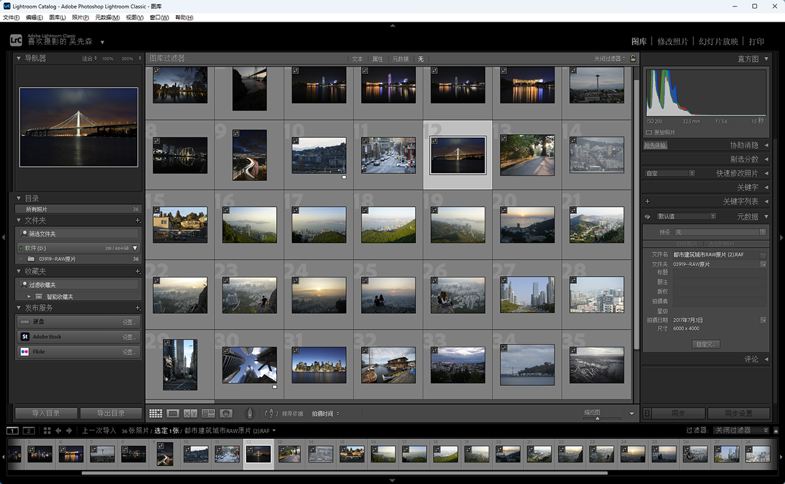Image resolution: width=785 pixels, height=484 pixels.
Task: Switch to the 修改照片 module
Action: pos(672,41)
